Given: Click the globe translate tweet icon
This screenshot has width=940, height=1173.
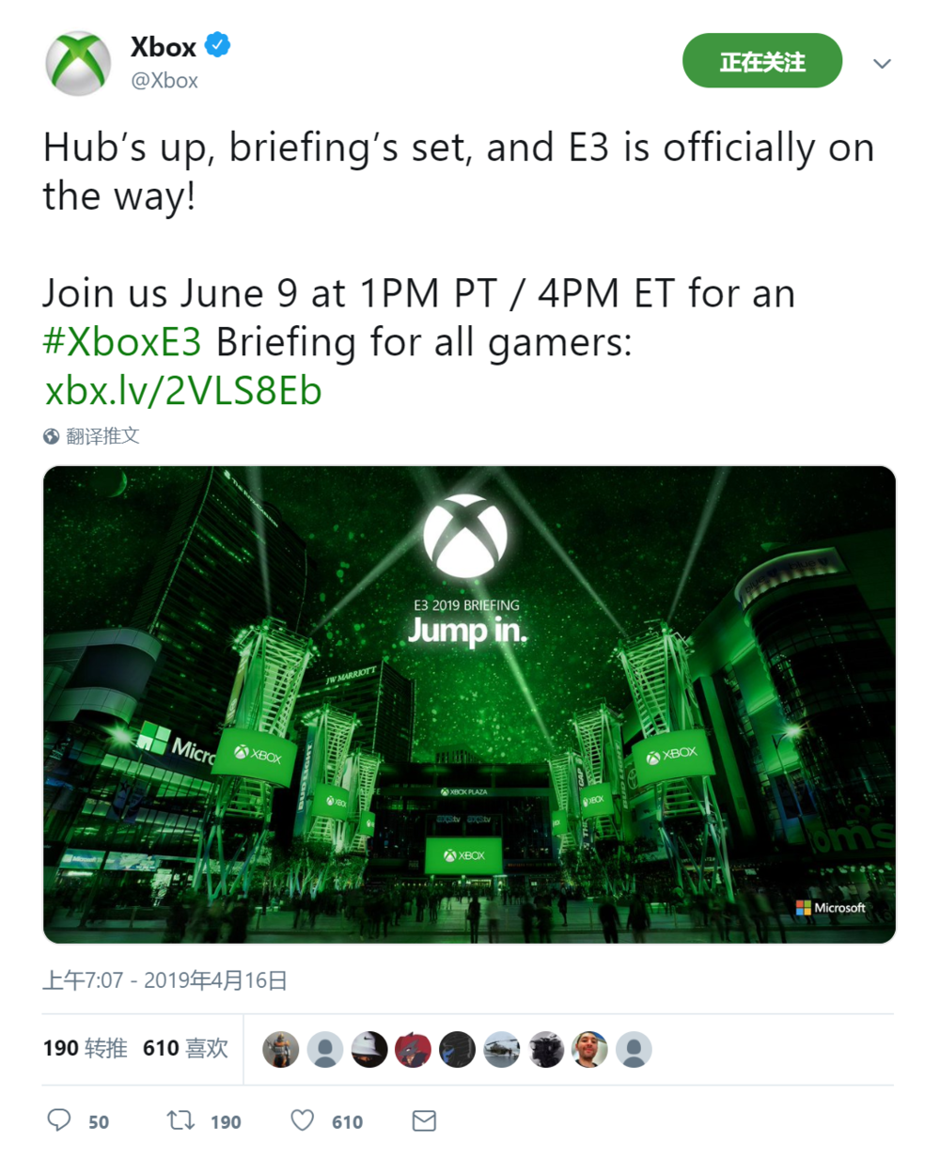Looking at the screenshot, I should [52, 436].
